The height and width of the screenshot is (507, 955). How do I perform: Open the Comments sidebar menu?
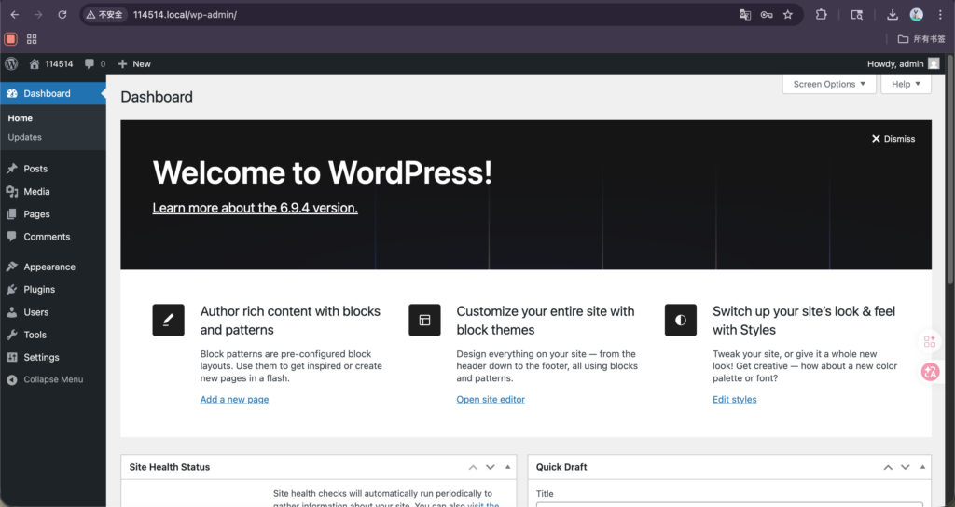[x=53, y=236]
